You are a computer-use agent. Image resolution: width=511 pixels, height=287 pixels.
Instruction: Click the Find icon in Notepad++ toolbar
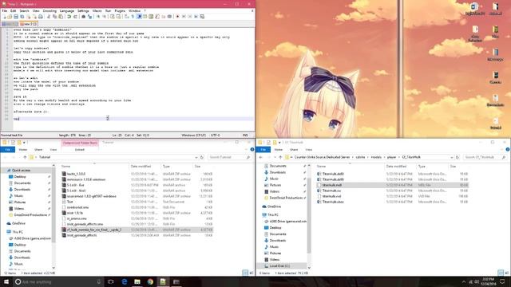83,17
